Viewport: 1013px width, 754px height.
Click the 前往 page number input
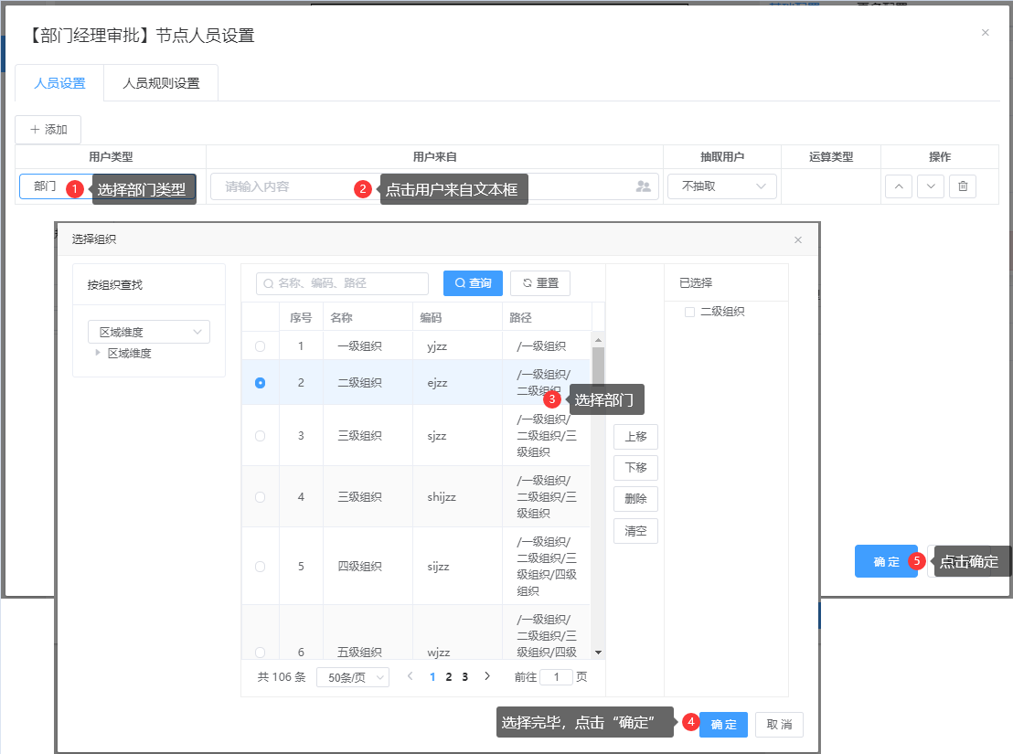pyautogui.click(x=556, y=677)
